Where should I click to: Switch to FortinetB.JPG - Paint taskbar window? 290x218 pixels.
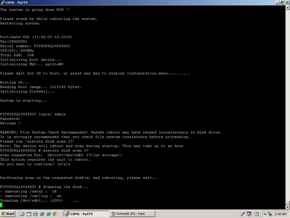point(133,214)
